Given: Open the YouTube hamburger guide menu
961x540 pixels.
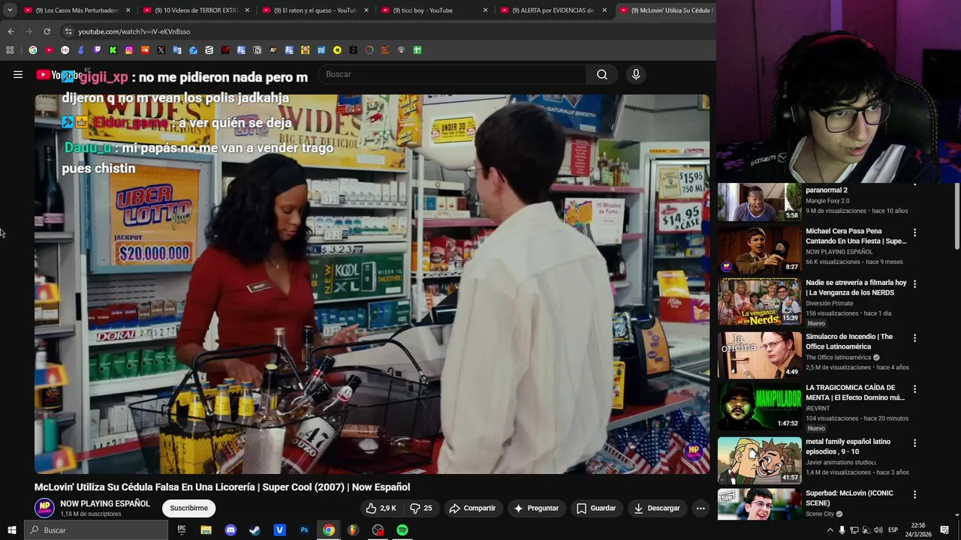Looking at the screenshot, I should coord(18,74).
